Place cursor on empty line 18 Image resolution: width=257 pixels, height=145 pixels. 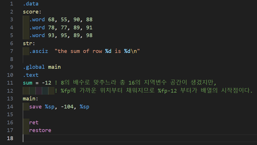pyautogui.click(x=139, y=138)
